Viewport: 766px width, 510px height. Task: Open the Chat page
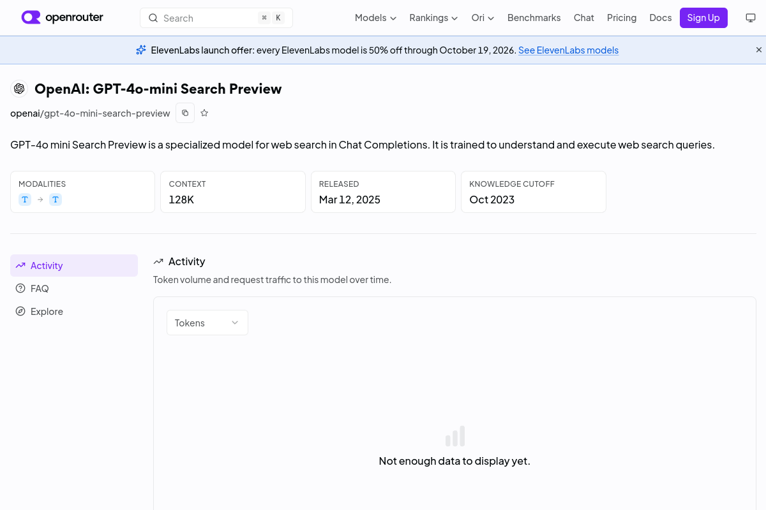pos(583,18)
